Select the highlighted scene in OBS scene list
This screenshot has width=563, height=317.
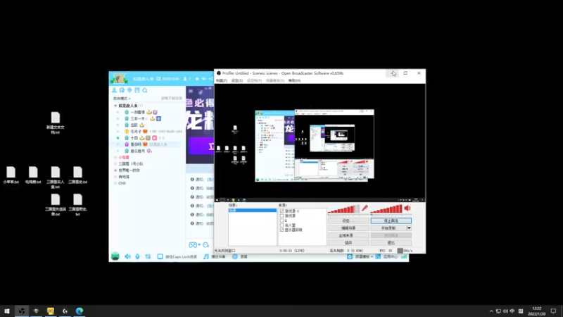253,210
